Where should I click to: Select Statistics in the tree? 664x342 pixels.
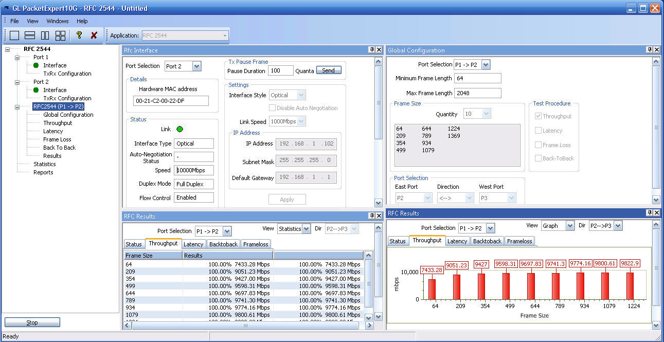pos(45,164)
